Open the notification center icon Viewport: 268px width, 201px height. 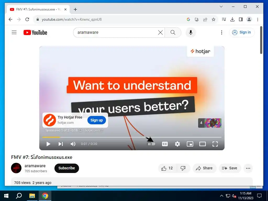[x=259, y=196]
